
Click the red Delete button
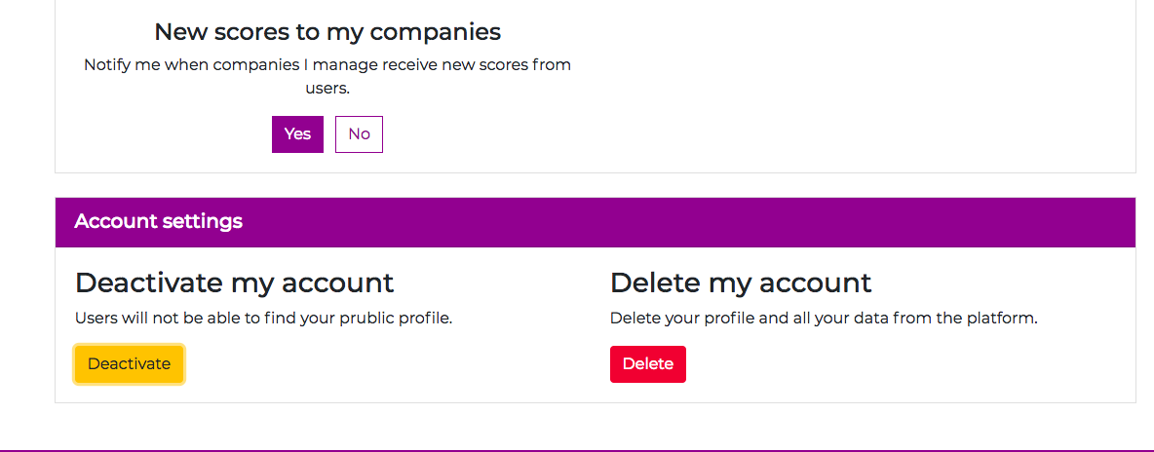tap(648, 364)
